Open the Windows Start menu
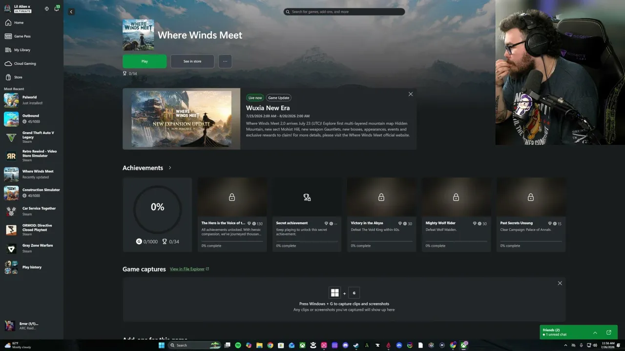This screenshot has height=351, width=625. (162, 345)
